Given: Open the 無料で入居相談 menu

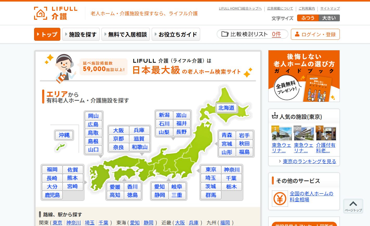Looking at the screenshot, I should tap(126, 34).
